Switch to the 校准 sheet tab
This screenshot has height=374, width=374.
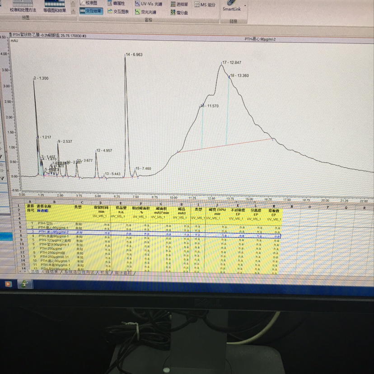[104, 272]
